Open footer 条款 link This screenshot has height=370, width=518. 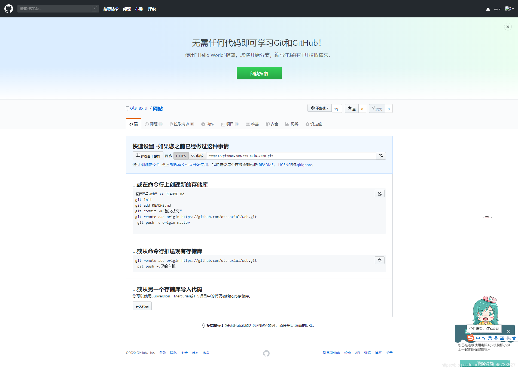click(x=163, y=353)
